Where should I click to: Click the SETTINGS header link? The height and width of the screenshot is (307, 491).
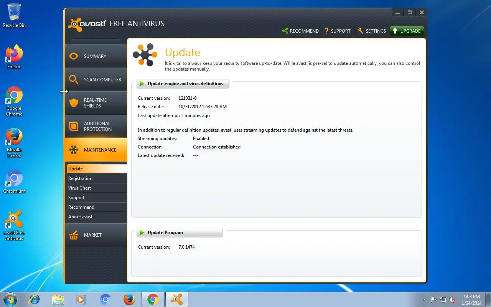click(371, 31)
